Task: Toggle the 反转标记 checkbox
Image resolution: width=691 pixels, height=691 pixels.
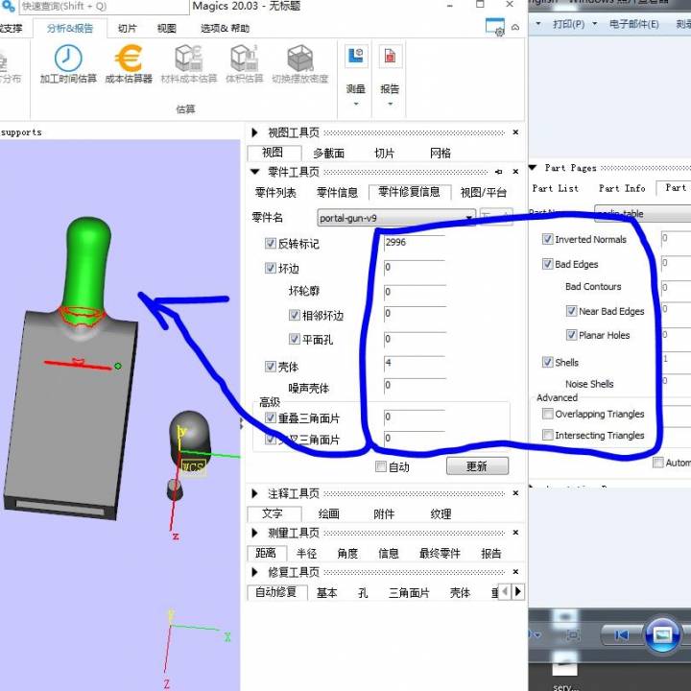Action: pyautogui.click(x=271, y=244)
